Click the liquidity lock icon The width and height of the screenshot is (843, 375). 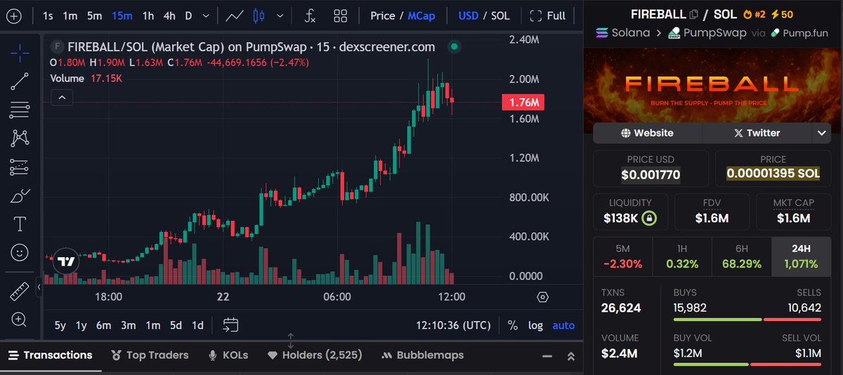(x=649, y=219)
